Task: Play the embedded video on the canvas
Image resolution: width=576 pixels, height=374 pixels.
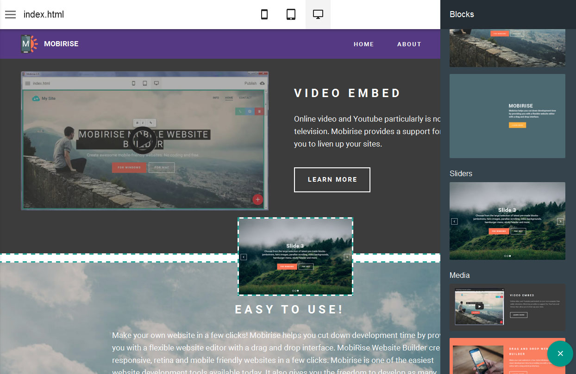Action: 143,140
